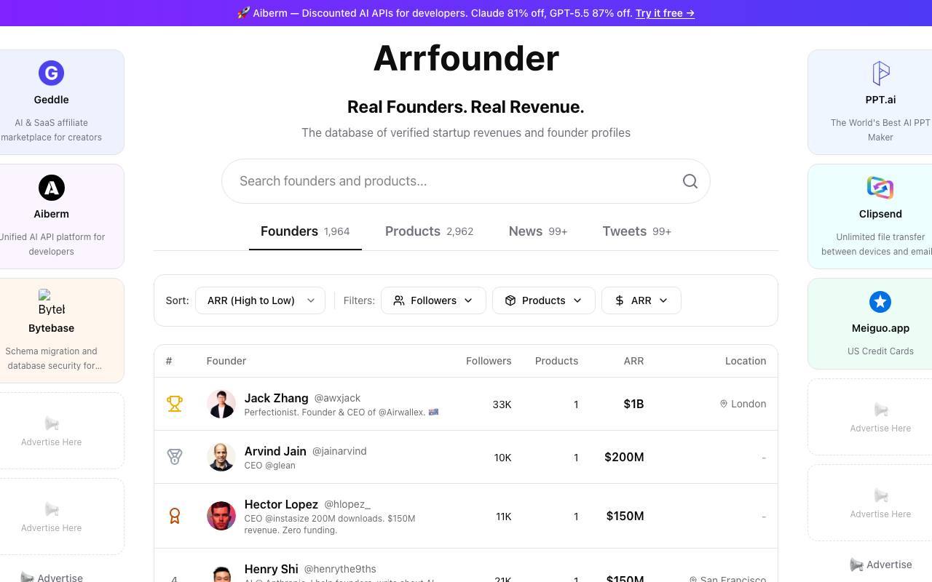Screen dimensions: 932x582
Task: Open Jack Zhang's founder name link
Action: (x=276, y=398)
